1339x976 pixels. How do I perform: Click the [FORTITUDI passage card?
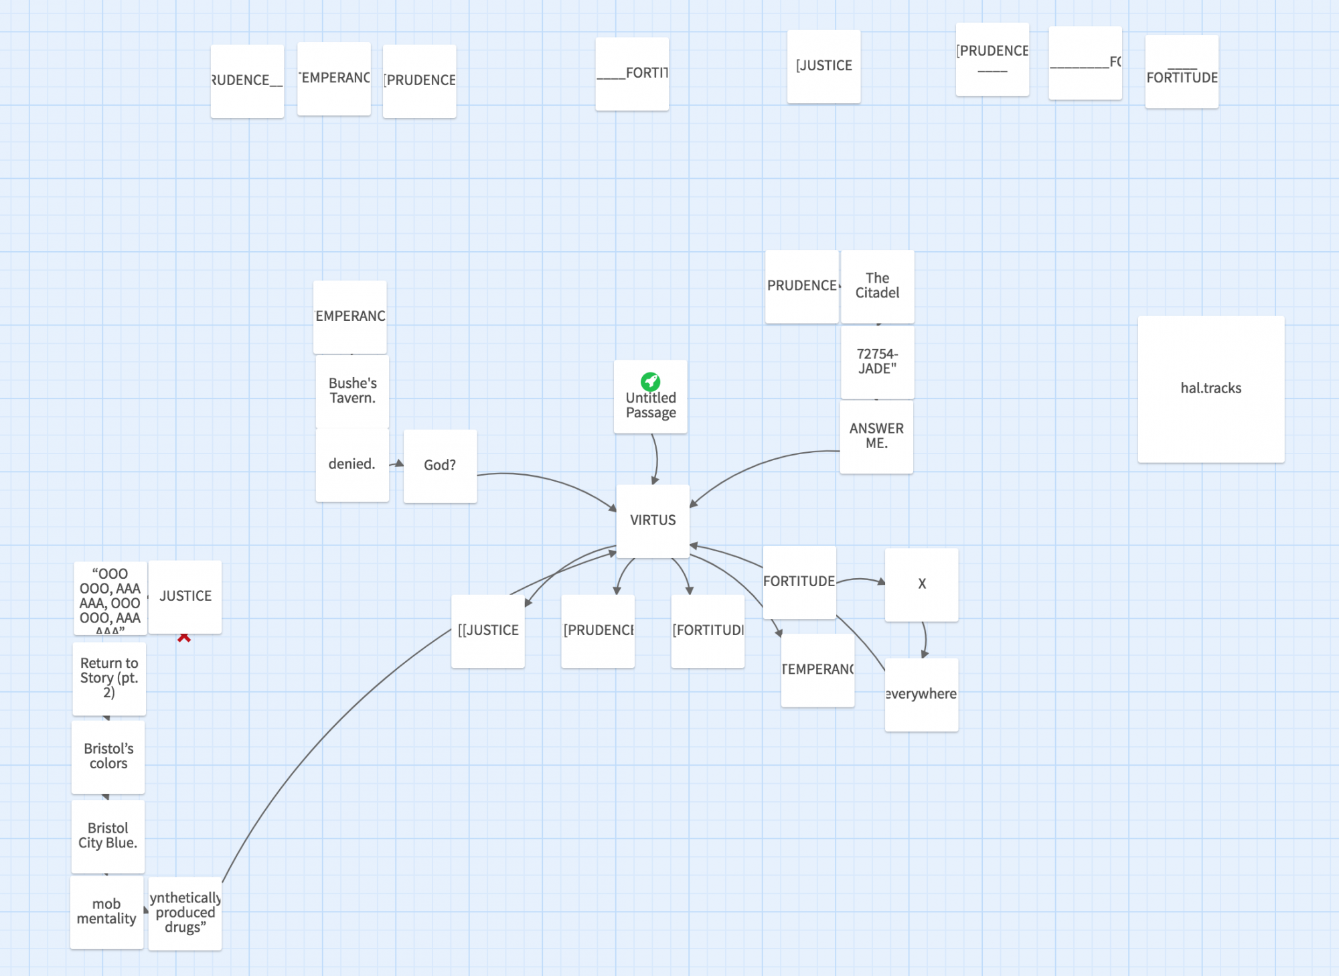point(708,631)
